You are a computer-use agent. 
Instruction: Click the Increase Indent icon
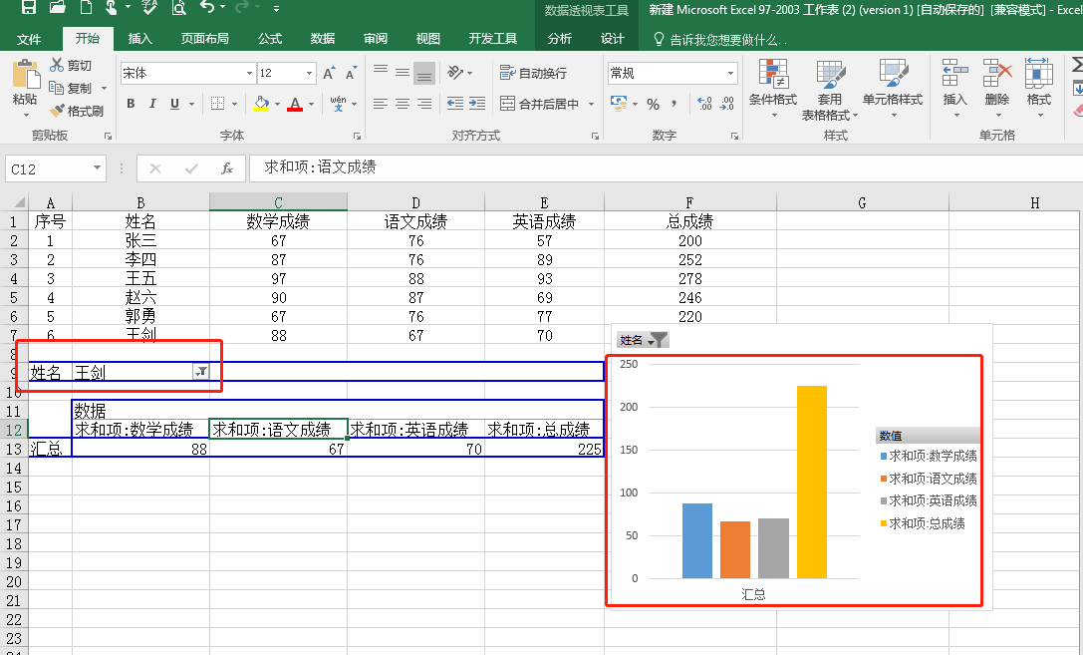pos(477,104)
